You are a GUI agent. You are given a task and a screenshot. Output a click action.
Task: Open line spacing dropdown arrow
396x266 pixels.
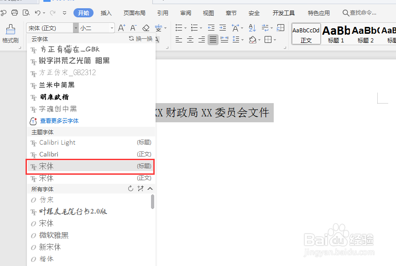pyautogui.click(x=242, y=40)
